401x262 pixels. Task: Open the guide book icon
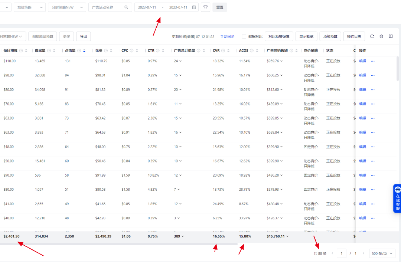coord(391,36)
